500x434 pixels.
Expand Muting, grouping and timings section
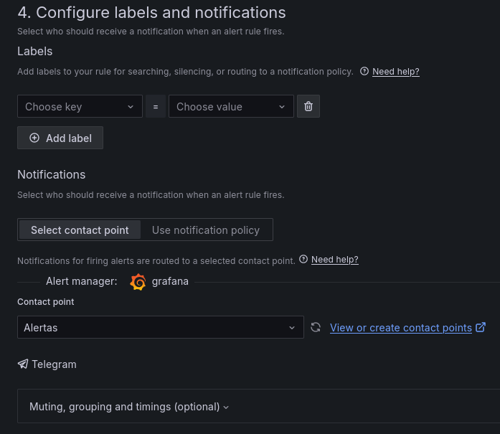[129, 407]
